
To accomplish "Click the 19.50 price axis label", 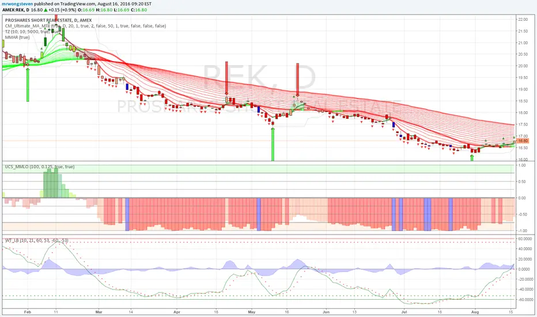I will click(x=523, y=77).
